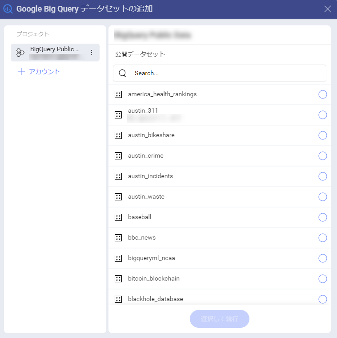
Task: Select the BigQuery Public project entry
Action: 55,53
